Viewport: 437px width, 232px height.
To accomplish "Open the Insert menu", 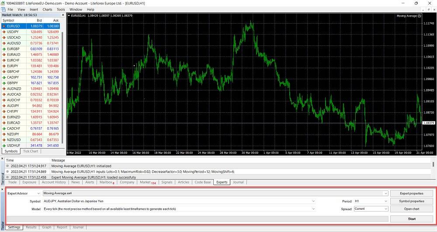I will 34,10.
